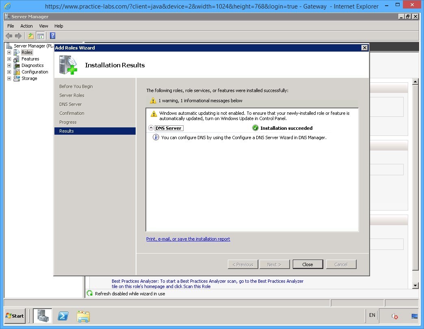Open the View menu
Image resolution: width=424 pixels, height=329 pixels.
[43, 26]
